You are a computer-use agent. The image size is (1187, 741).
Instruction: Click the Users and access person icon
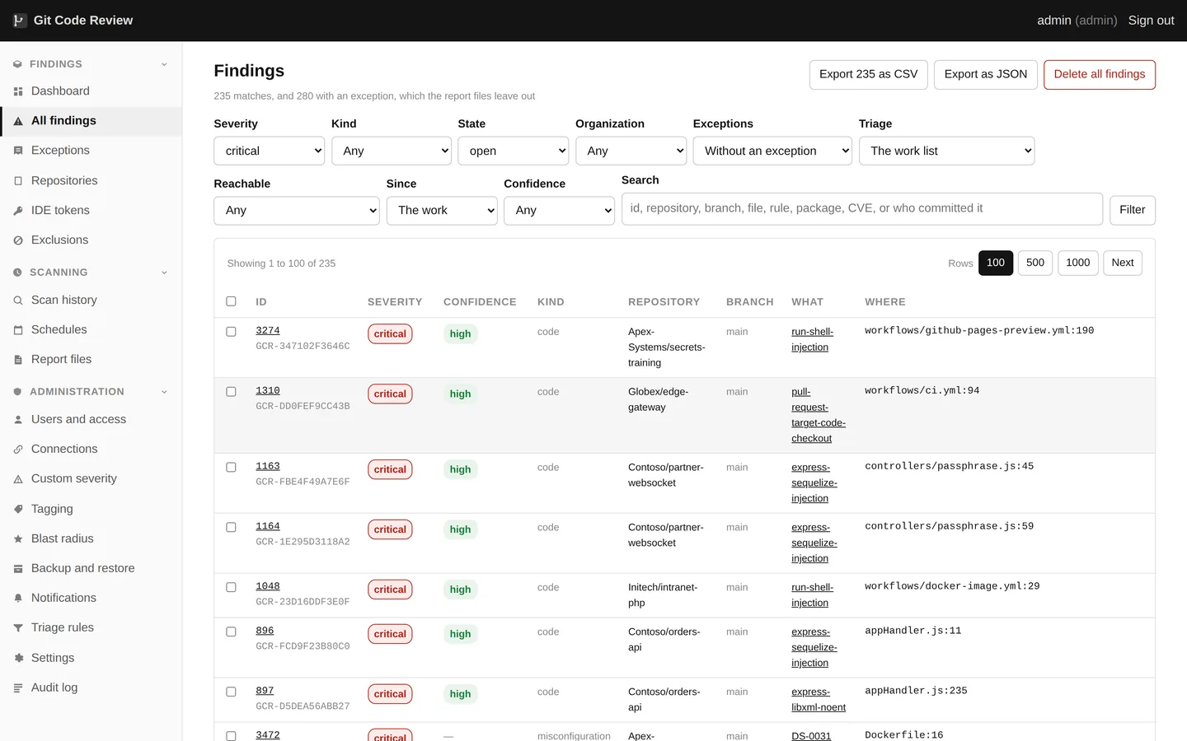[18, 420]
